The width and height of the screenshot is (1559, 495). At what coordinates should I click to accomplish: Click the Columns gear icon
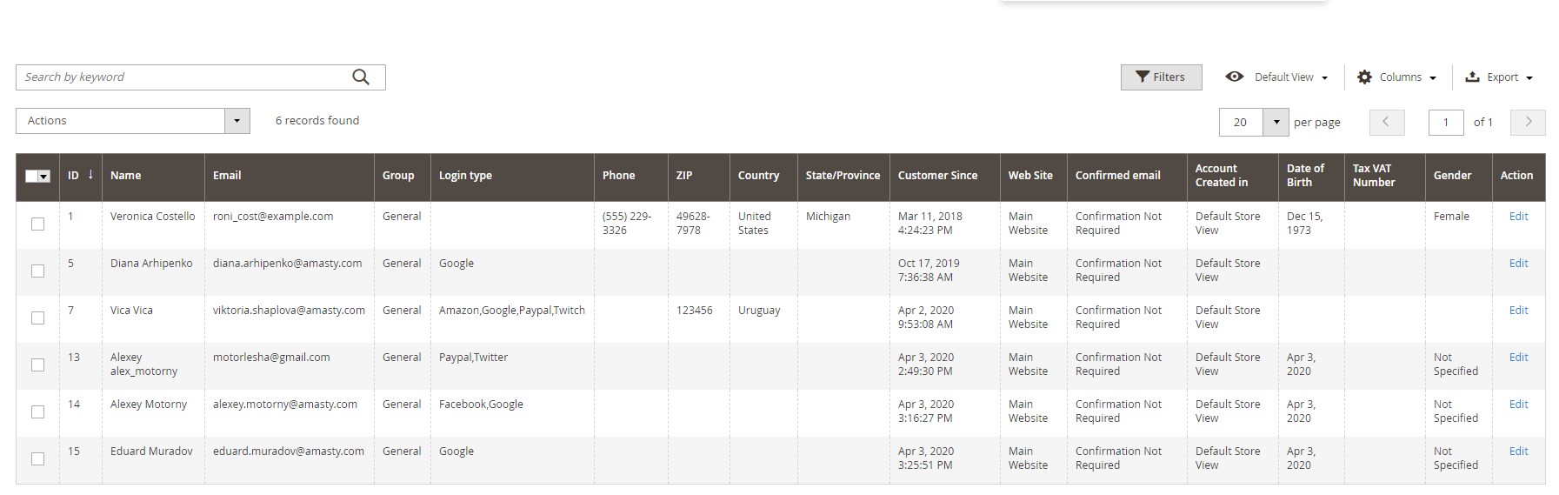tap(1364, 77)
